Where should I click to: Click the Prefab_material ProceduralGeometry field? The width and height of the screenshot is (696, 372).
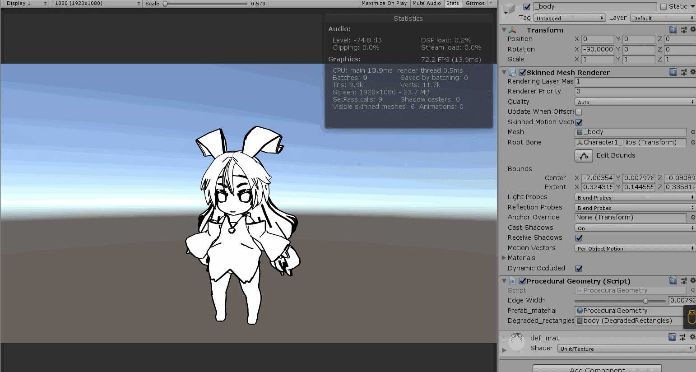(630, 311)
